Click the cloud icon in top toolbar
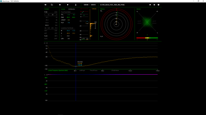The height and width of the screenshot is (115, 206). click(x=150, y=5)
